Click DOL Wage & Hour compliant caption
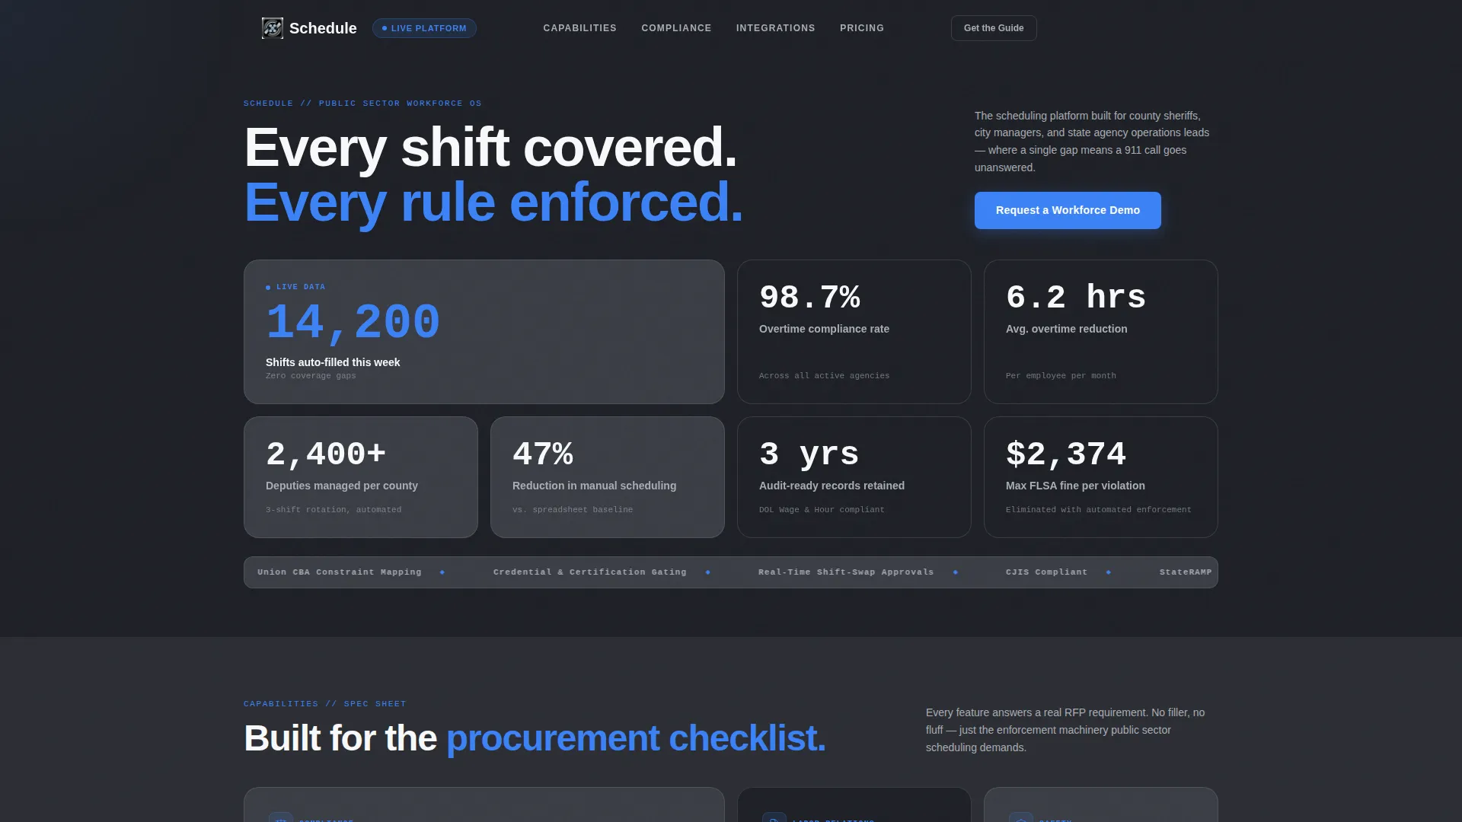1462x822 pixels. pos(822,510)
